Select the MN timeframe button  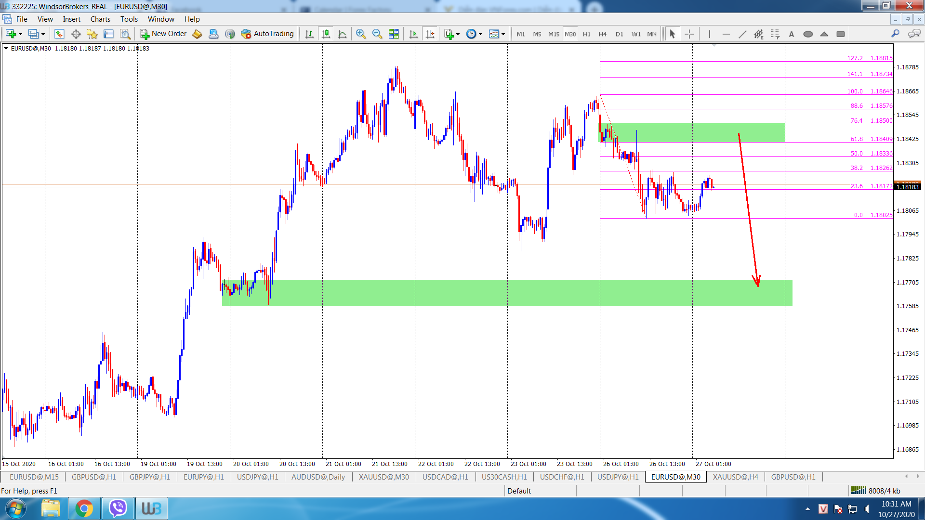point(652,34)
